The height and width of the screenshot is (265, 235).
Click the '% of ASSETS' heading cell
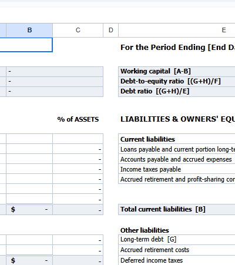pyautogui.click(x=78, y=119)
